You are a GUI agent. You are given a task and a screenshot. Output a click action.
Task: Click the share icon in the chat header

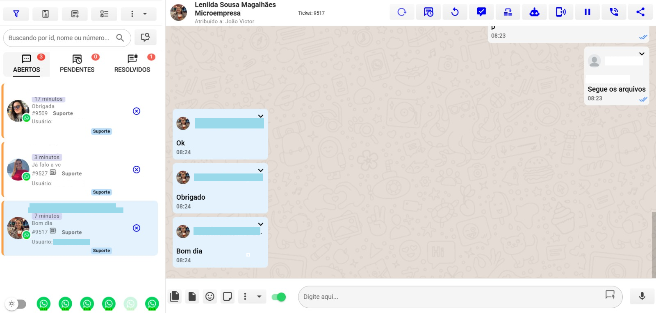coord(640,12)
